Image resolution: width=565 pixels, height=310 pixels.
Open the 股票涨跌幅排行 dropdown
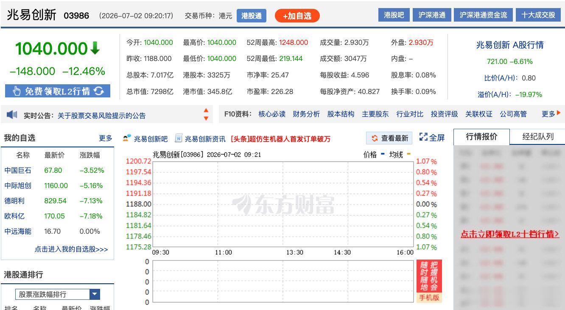tap(58, 294)
